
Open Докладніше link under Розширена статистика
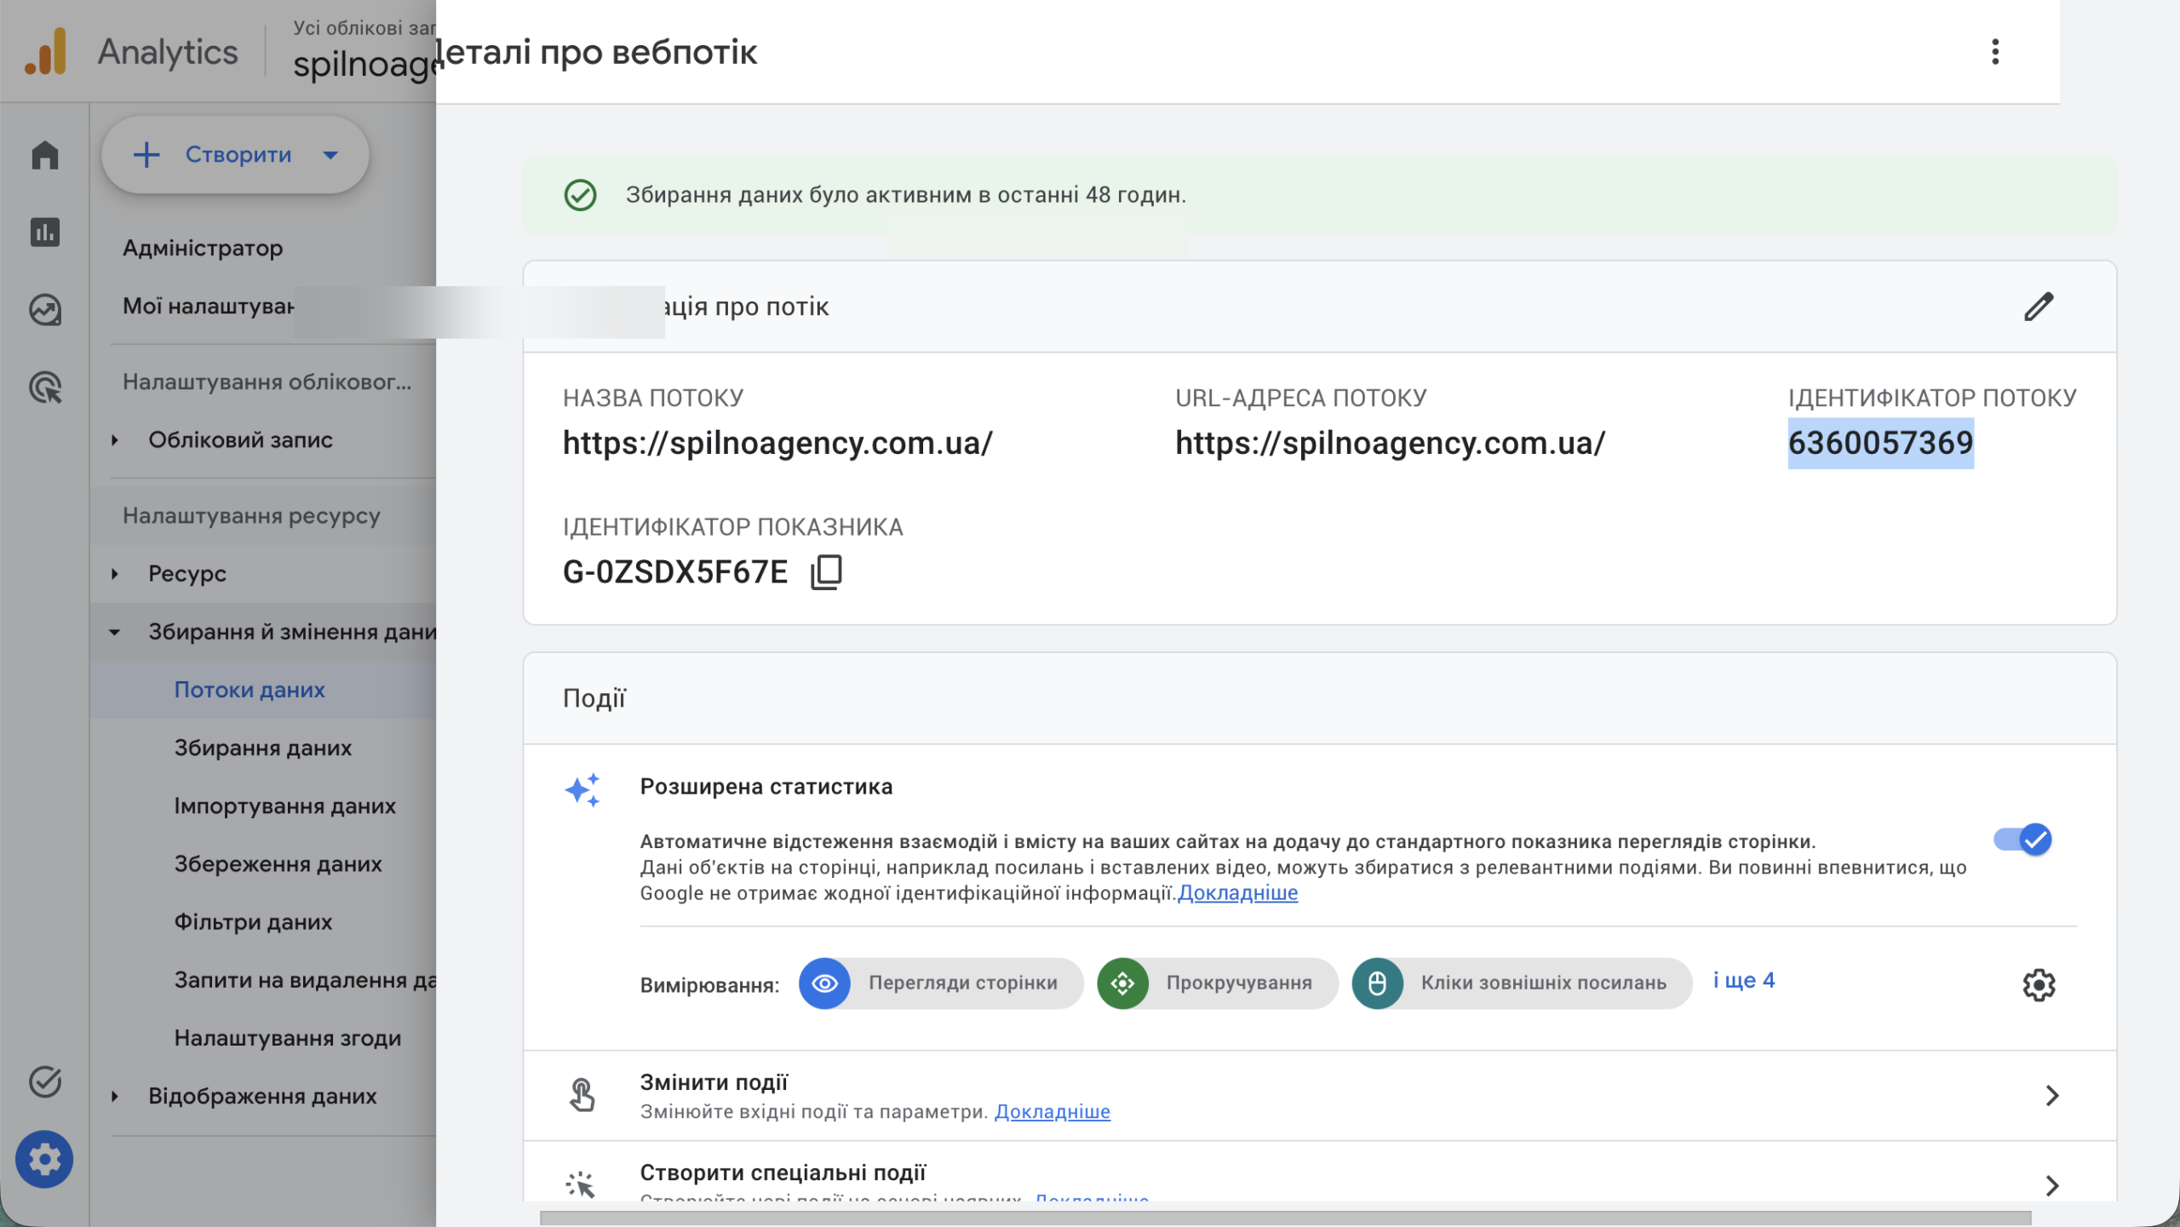click(x=1237, y=892)
